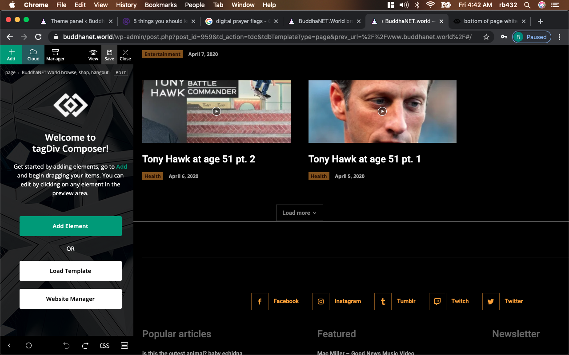Click the green Add link in welcome text
The image size is (569, 355).
click(x=122, y=166)
